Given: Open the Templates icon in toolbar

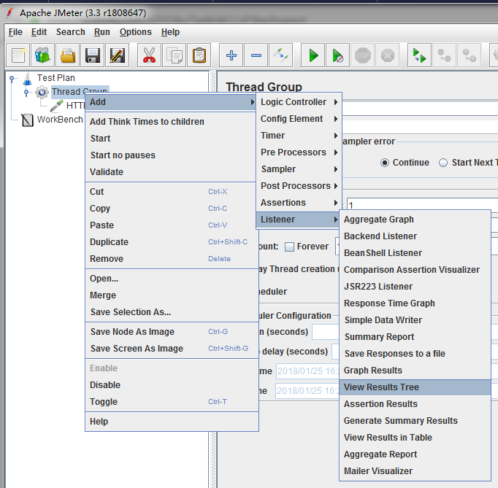Looking at the screenshot, I should tap(43, 55).
